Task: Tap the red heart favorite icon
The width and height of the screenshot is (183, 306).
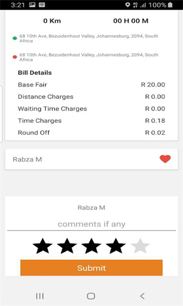Action: (x=165, y=159)
